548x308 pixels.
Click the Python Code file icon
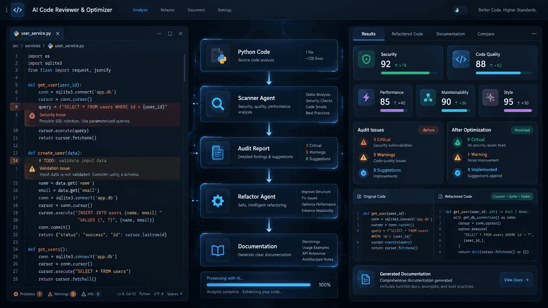(x=219, y=56)
